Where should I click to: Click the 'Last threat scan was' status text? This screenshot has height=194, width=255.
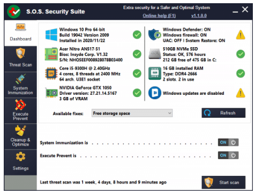[103, 182]
